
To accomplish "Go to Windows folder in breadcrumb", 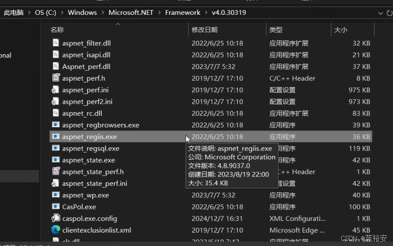I will pos(82,13).
